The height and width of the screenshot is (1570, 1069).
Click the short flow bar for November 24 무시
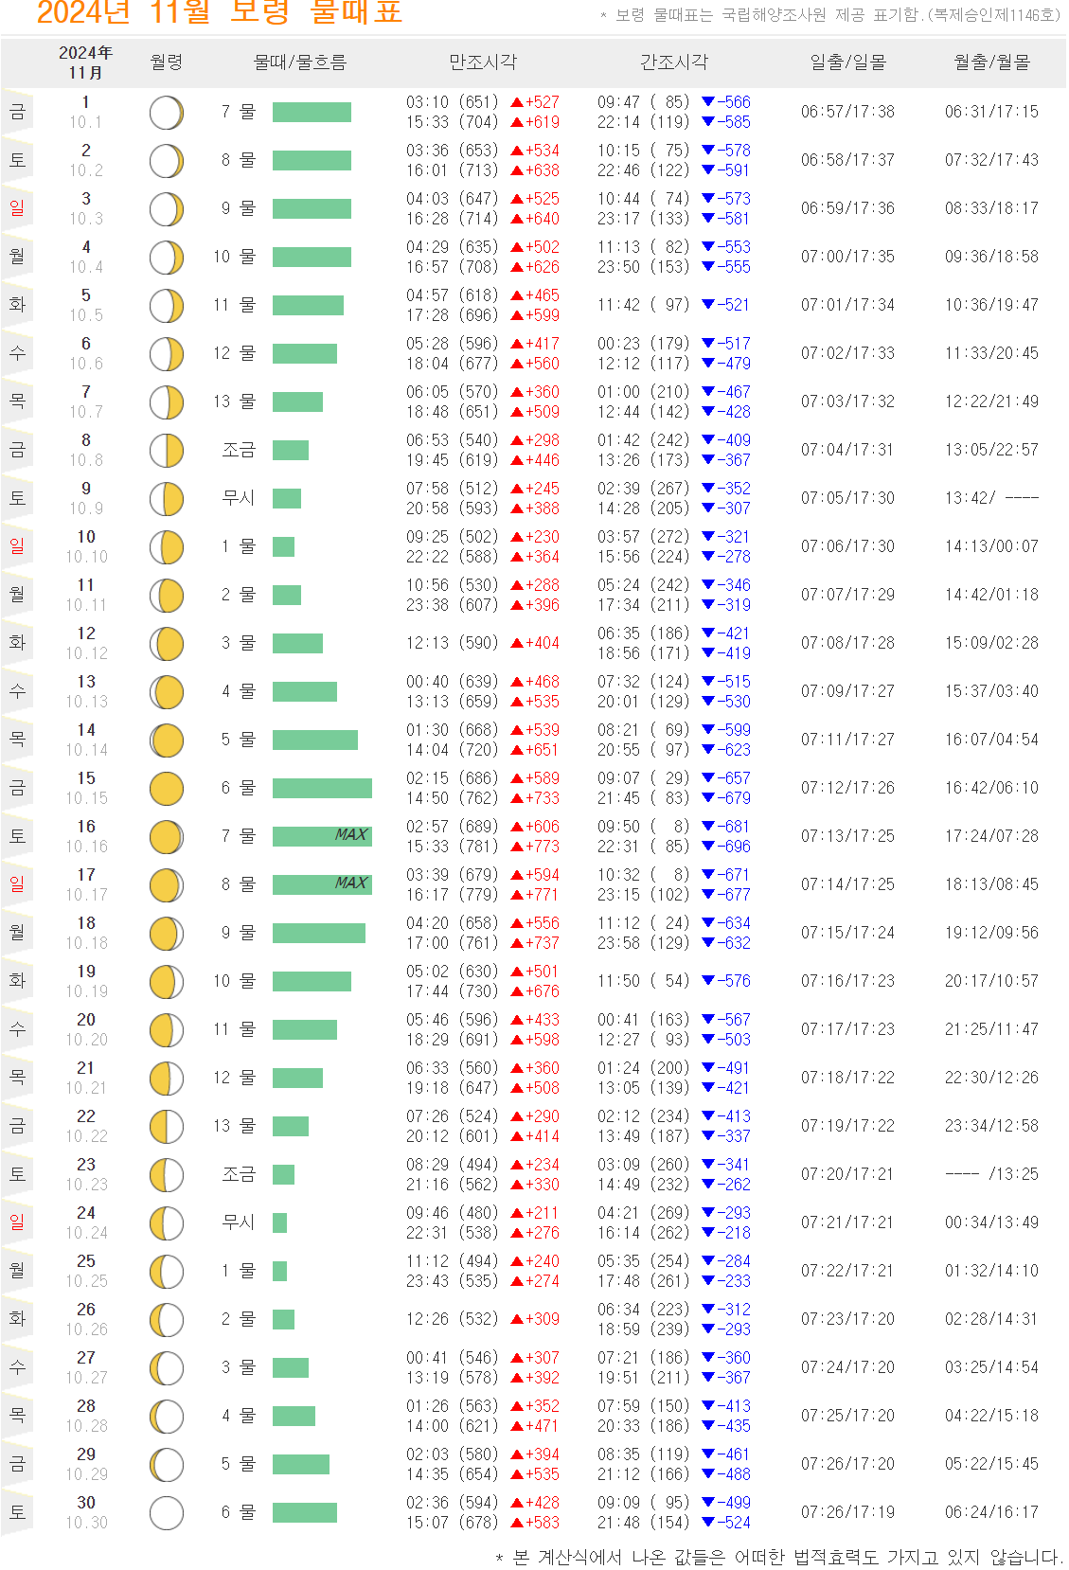click(x=279, y=1223)
